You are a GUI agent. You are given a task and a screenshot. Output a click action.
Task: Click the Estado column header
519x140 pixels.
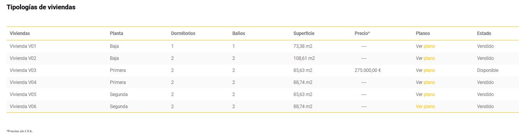point(484,33)
